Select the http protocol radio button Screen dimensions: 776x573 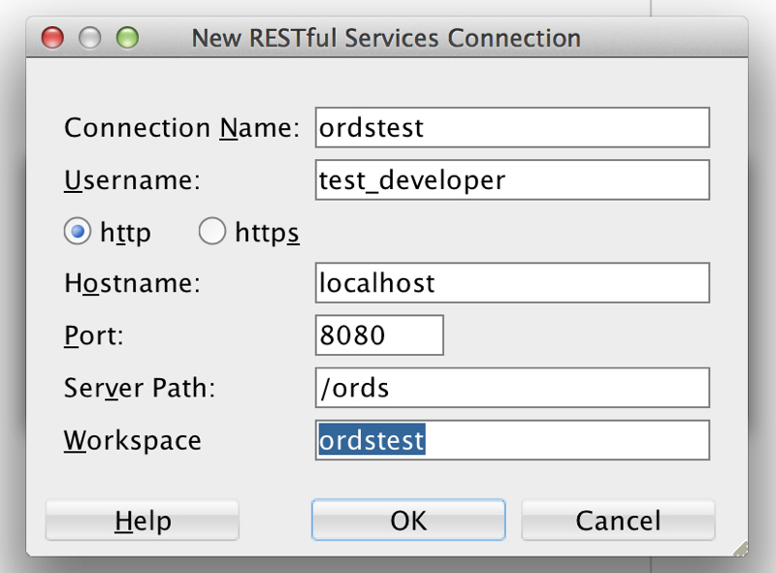[x=78, y=233]
